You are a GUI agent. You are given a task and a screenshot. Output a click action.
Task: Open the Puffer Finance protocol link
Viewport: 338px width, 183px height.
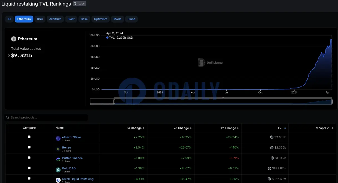[72, 158]
